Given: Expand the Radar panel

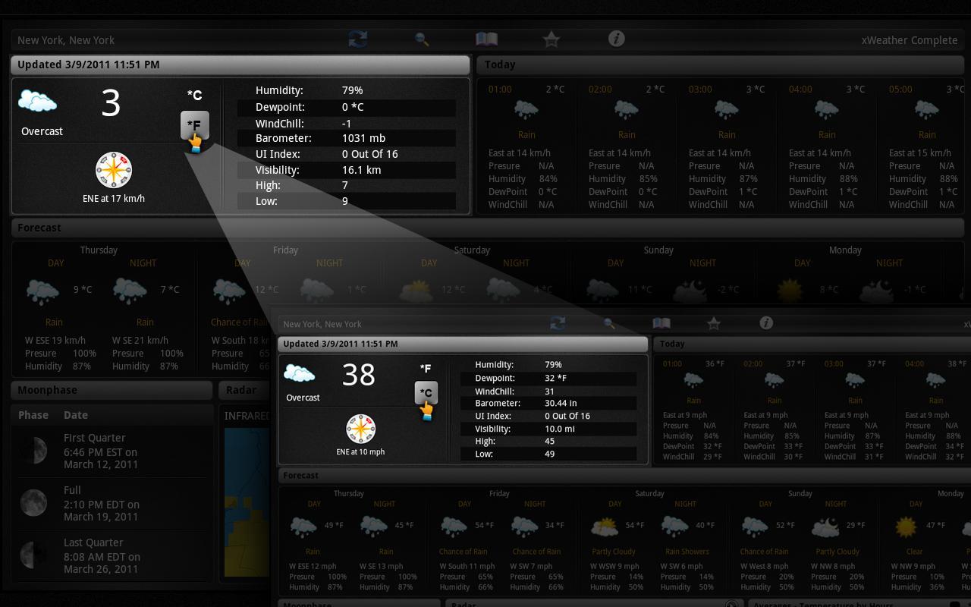Looking at the screenshot, I should point(243,390).
